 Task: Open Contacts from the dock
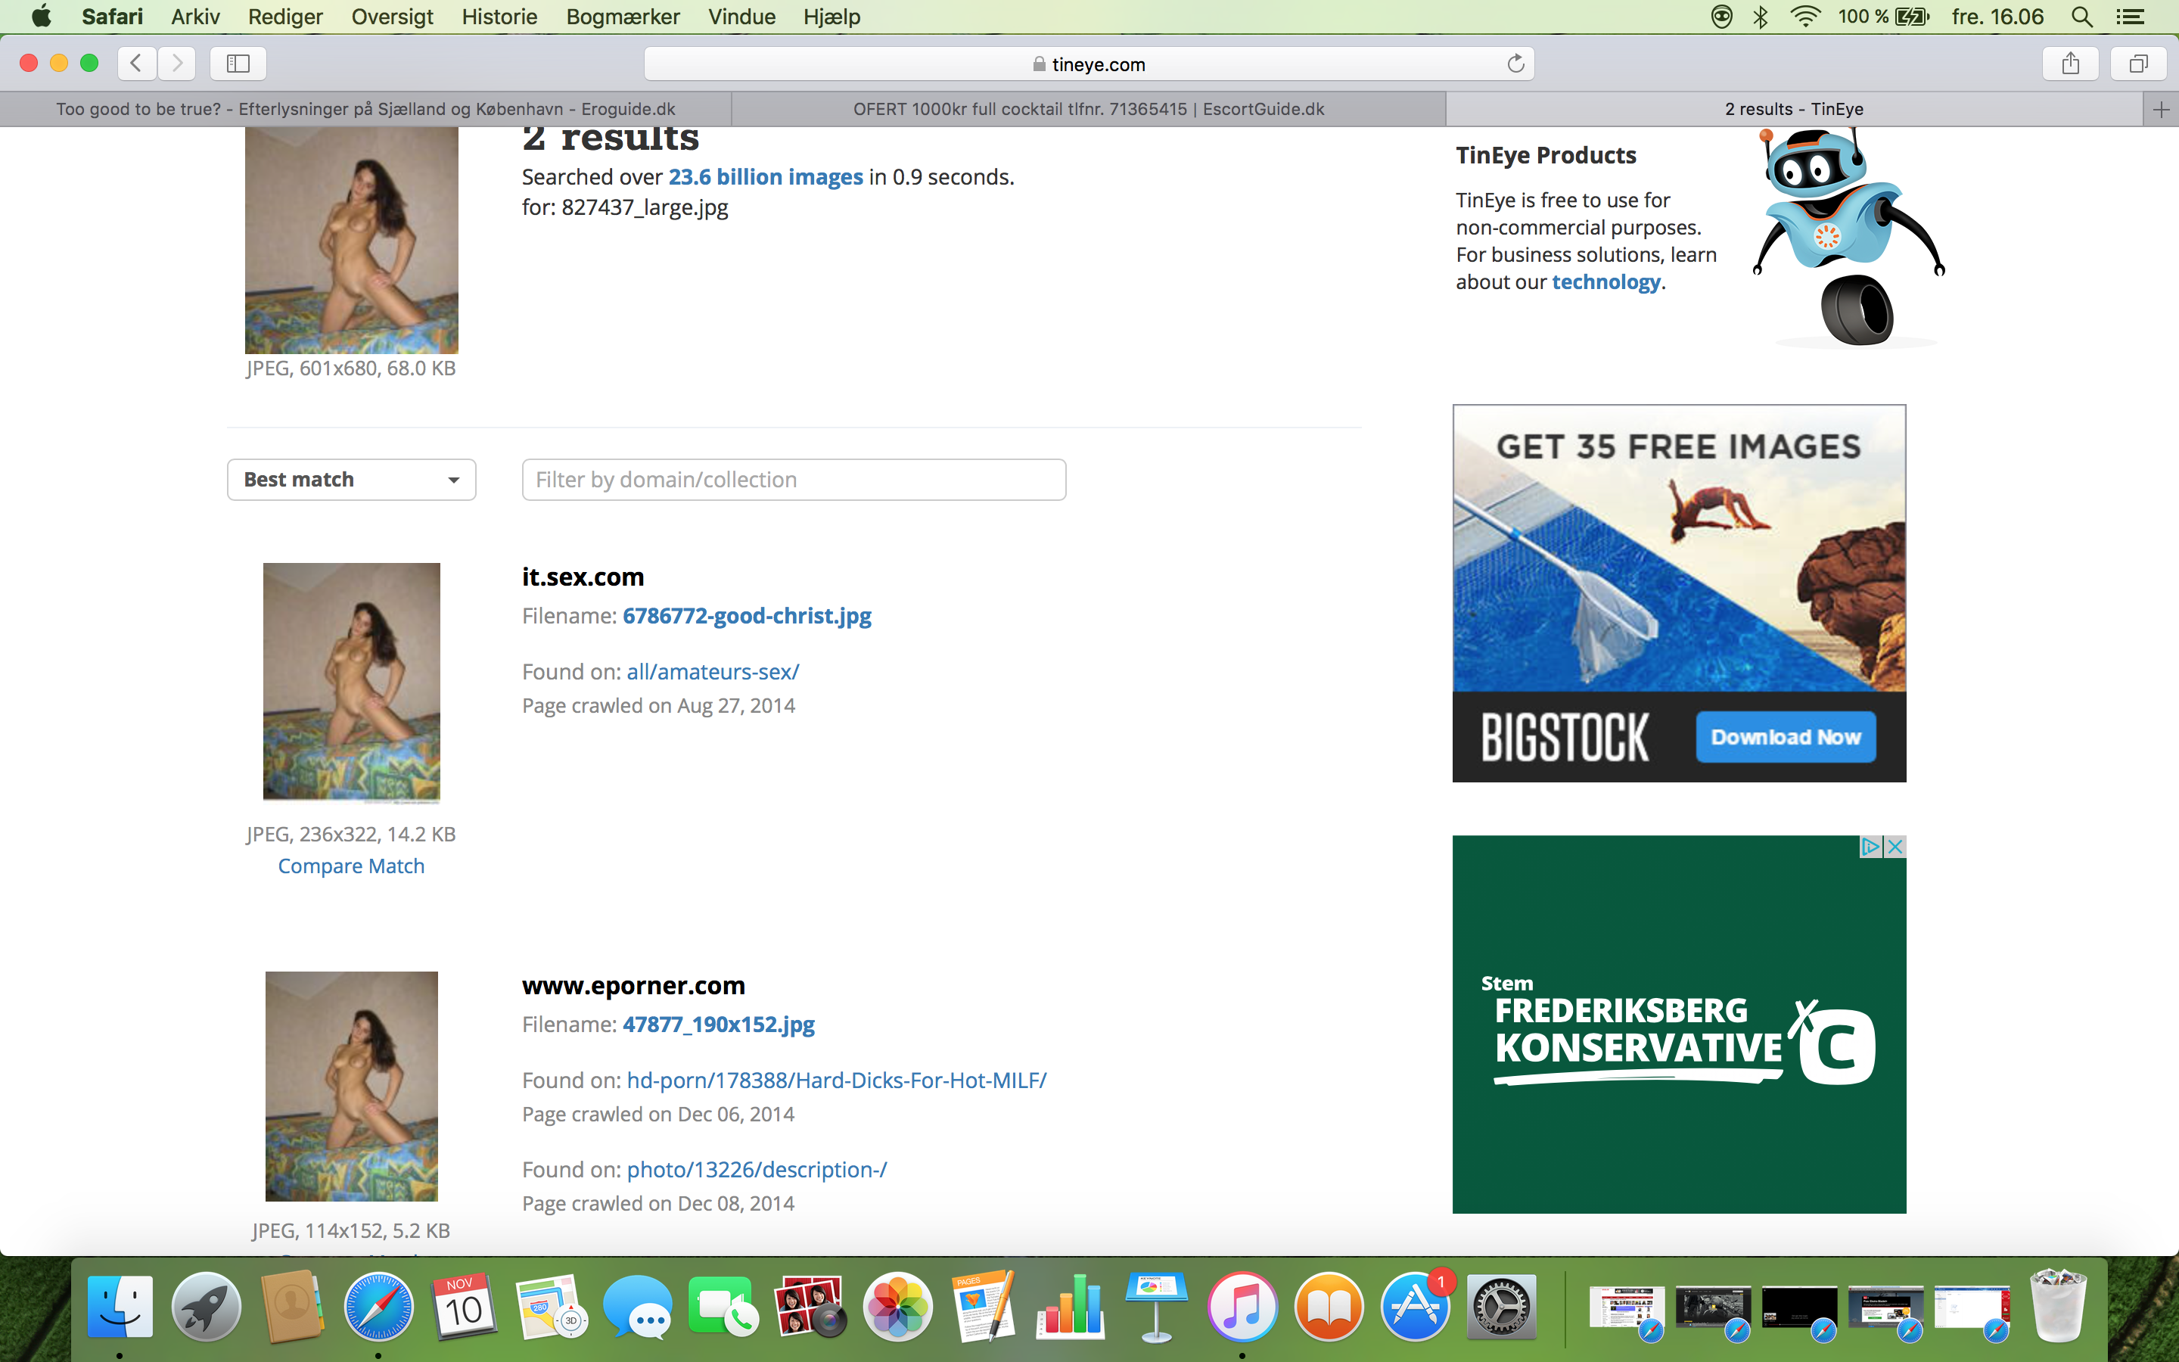click(x=292, y=1306)
